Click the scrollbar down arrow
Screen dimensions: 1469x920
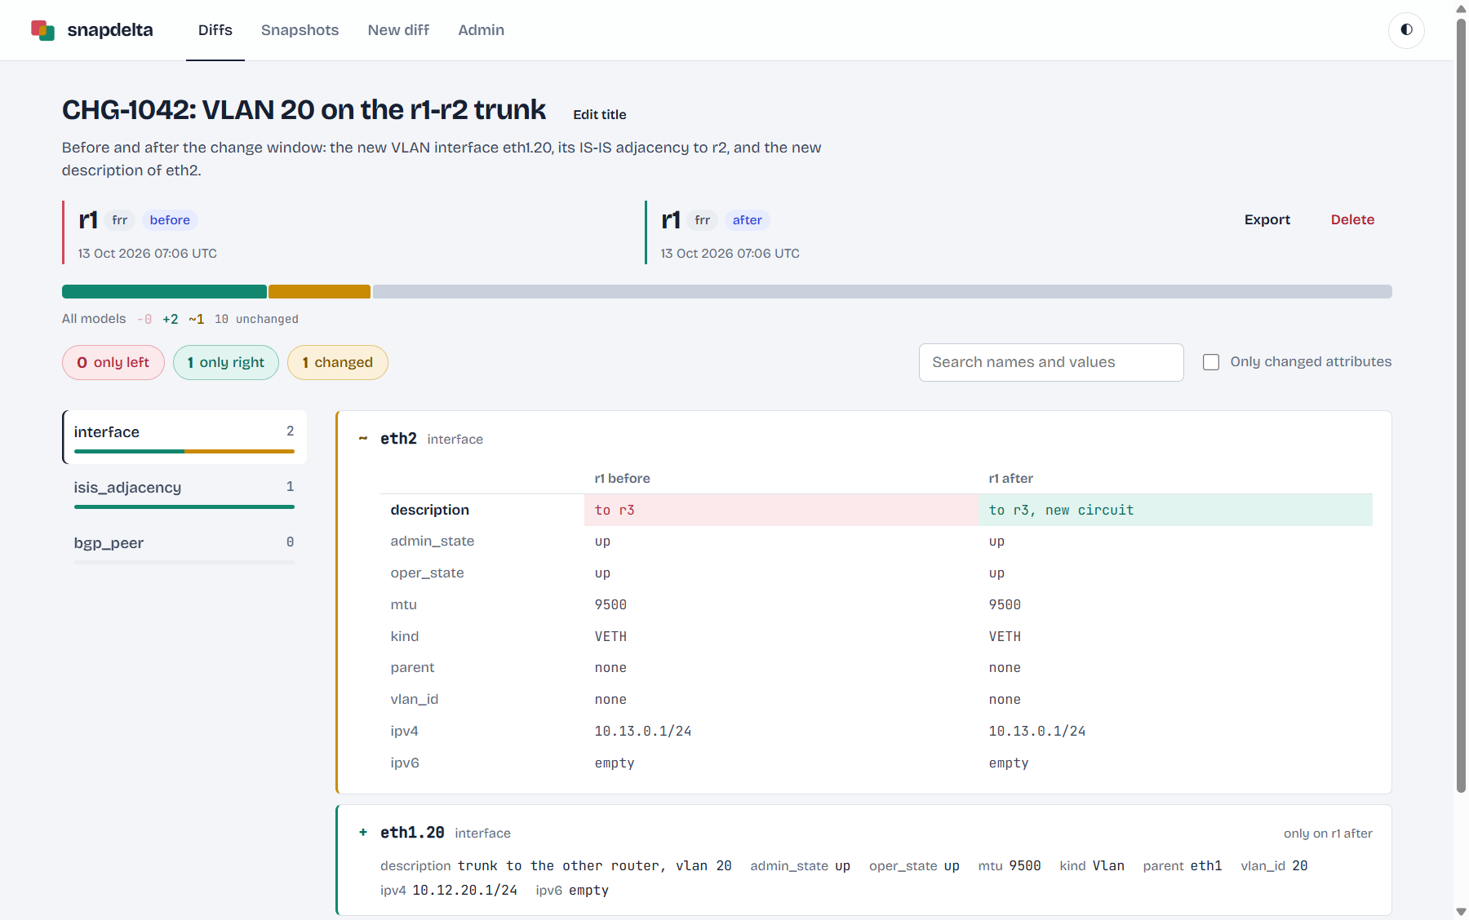(x=1461, y=911)
